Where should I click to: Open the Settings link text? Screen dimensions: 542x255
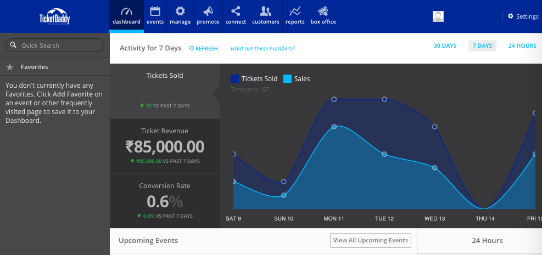[527, 16]
